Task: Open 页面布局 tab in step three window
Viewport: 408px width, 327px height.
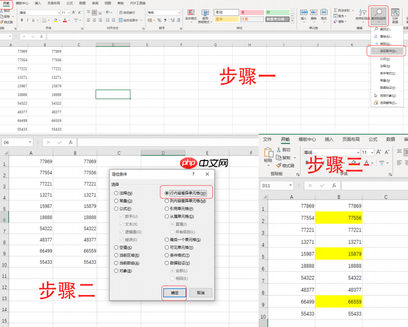Action: (351, 139)
